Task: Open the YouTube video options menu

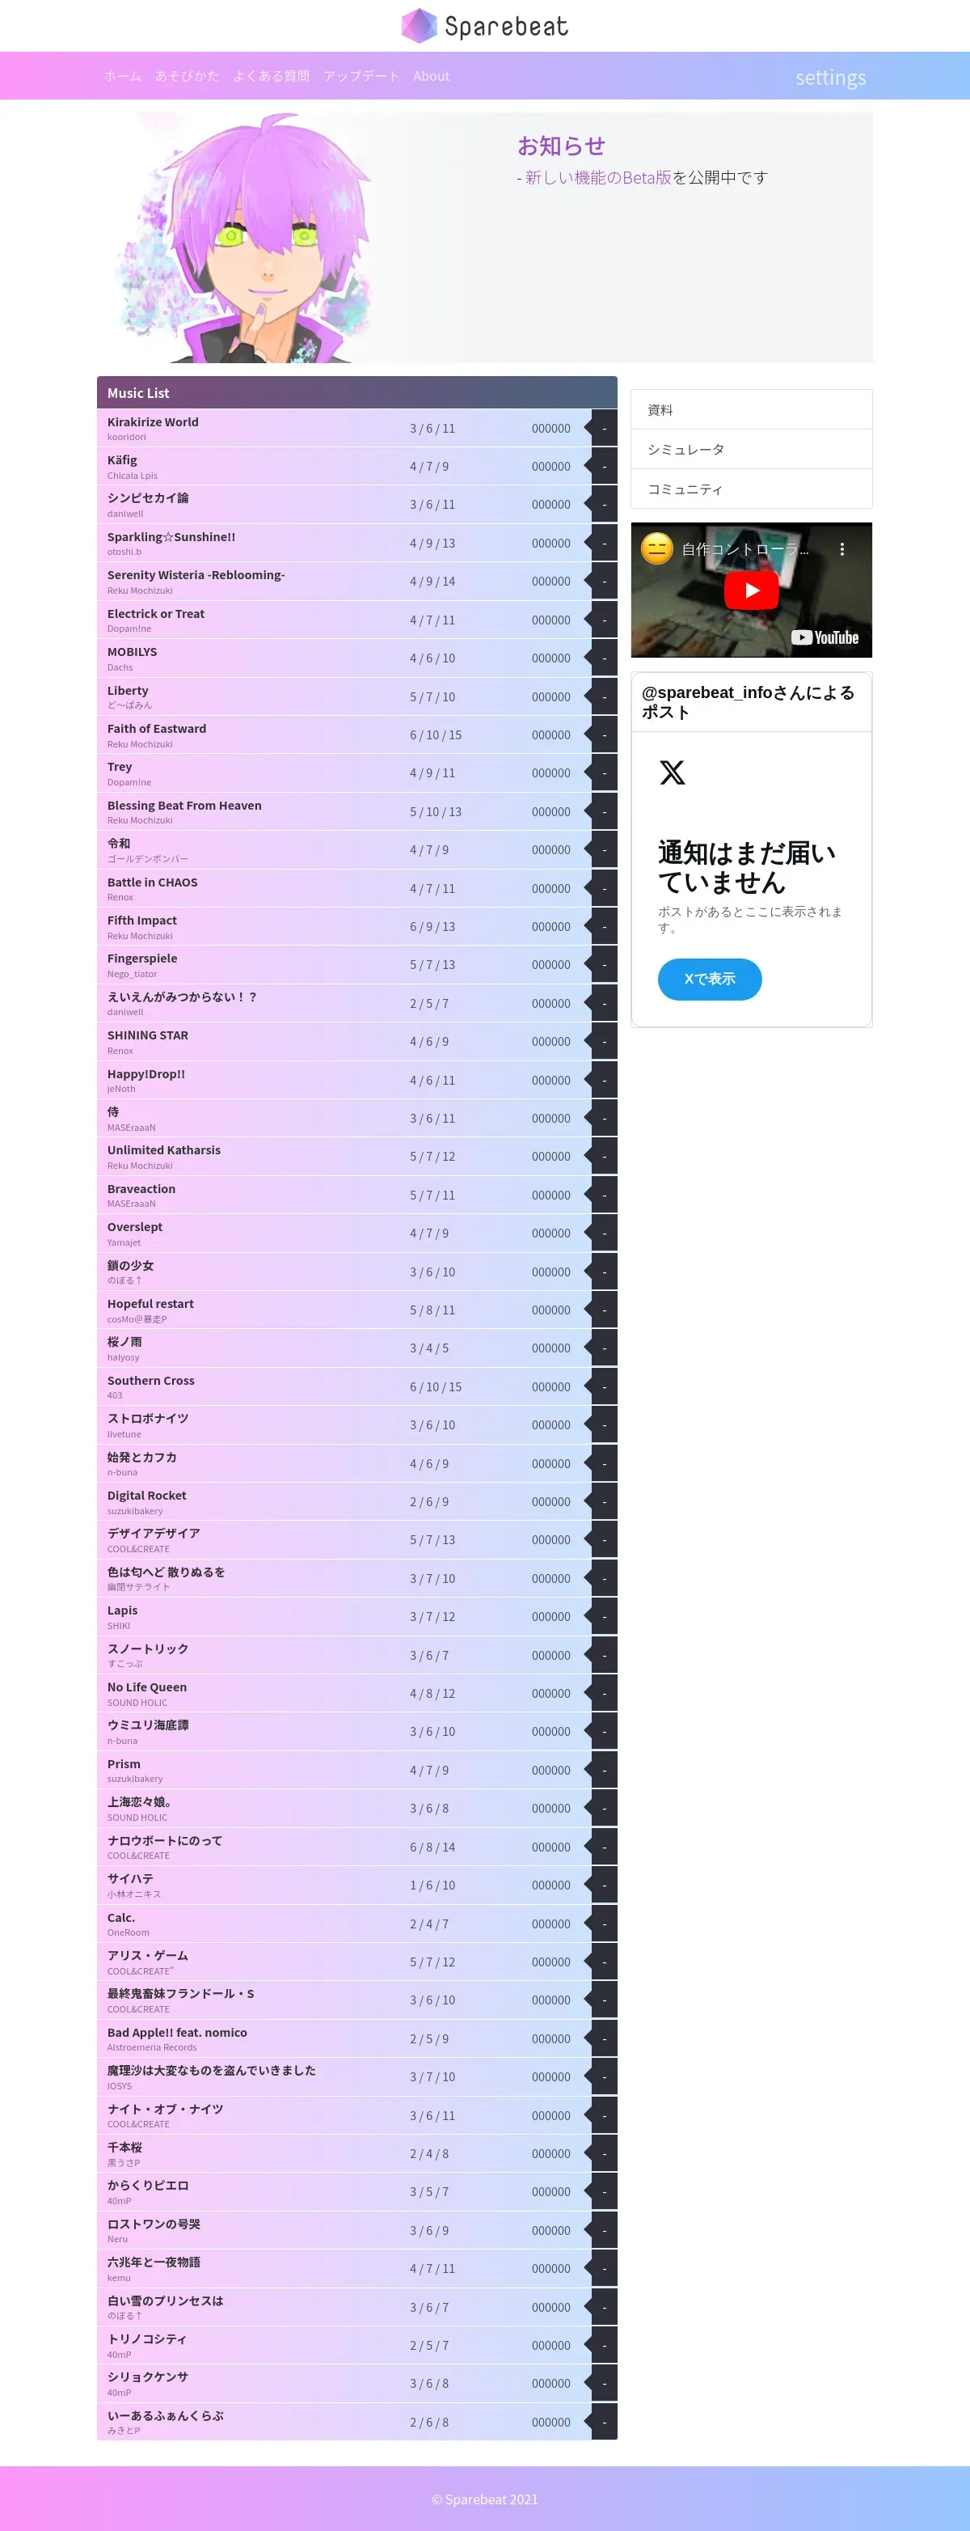Action: tap(841, 549)
